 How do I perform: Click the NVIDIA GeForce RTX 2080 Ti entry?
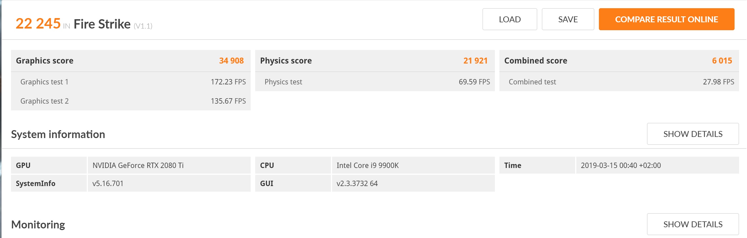pos(138,165)
